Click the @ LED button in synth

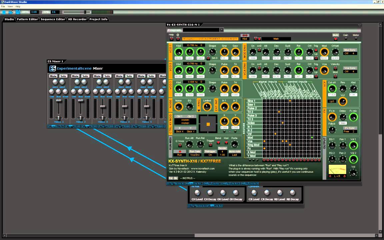(178, 39)
